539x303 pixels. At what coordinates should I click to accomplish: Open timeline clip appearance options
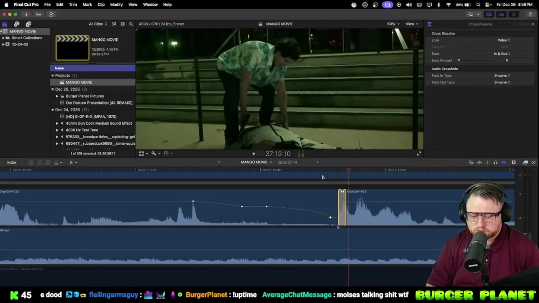pos(514,162)
